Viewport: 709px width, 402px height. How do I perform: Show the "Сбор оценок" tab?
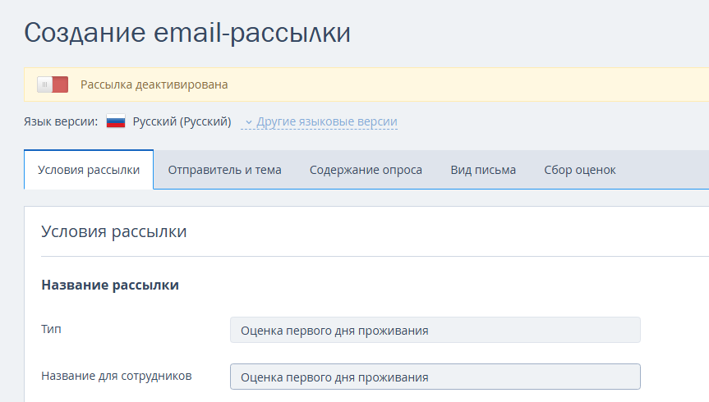(x=579, y=170)
